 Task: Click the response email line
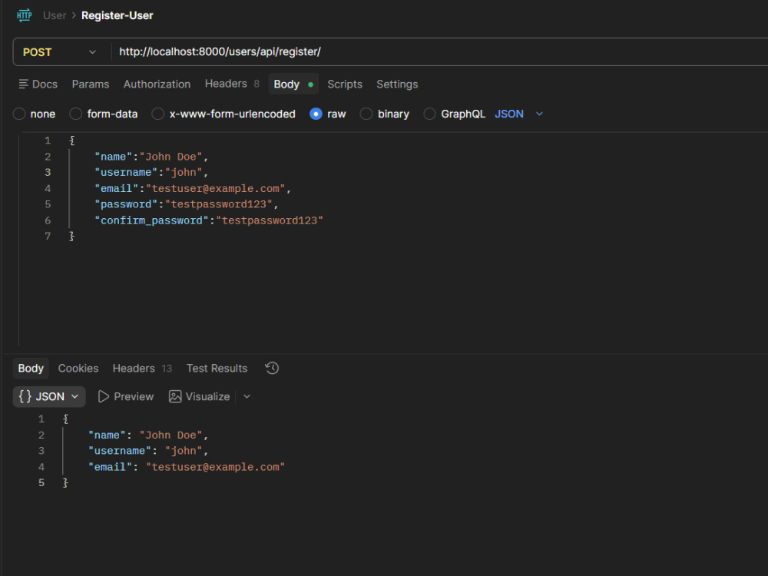(187, 467)
